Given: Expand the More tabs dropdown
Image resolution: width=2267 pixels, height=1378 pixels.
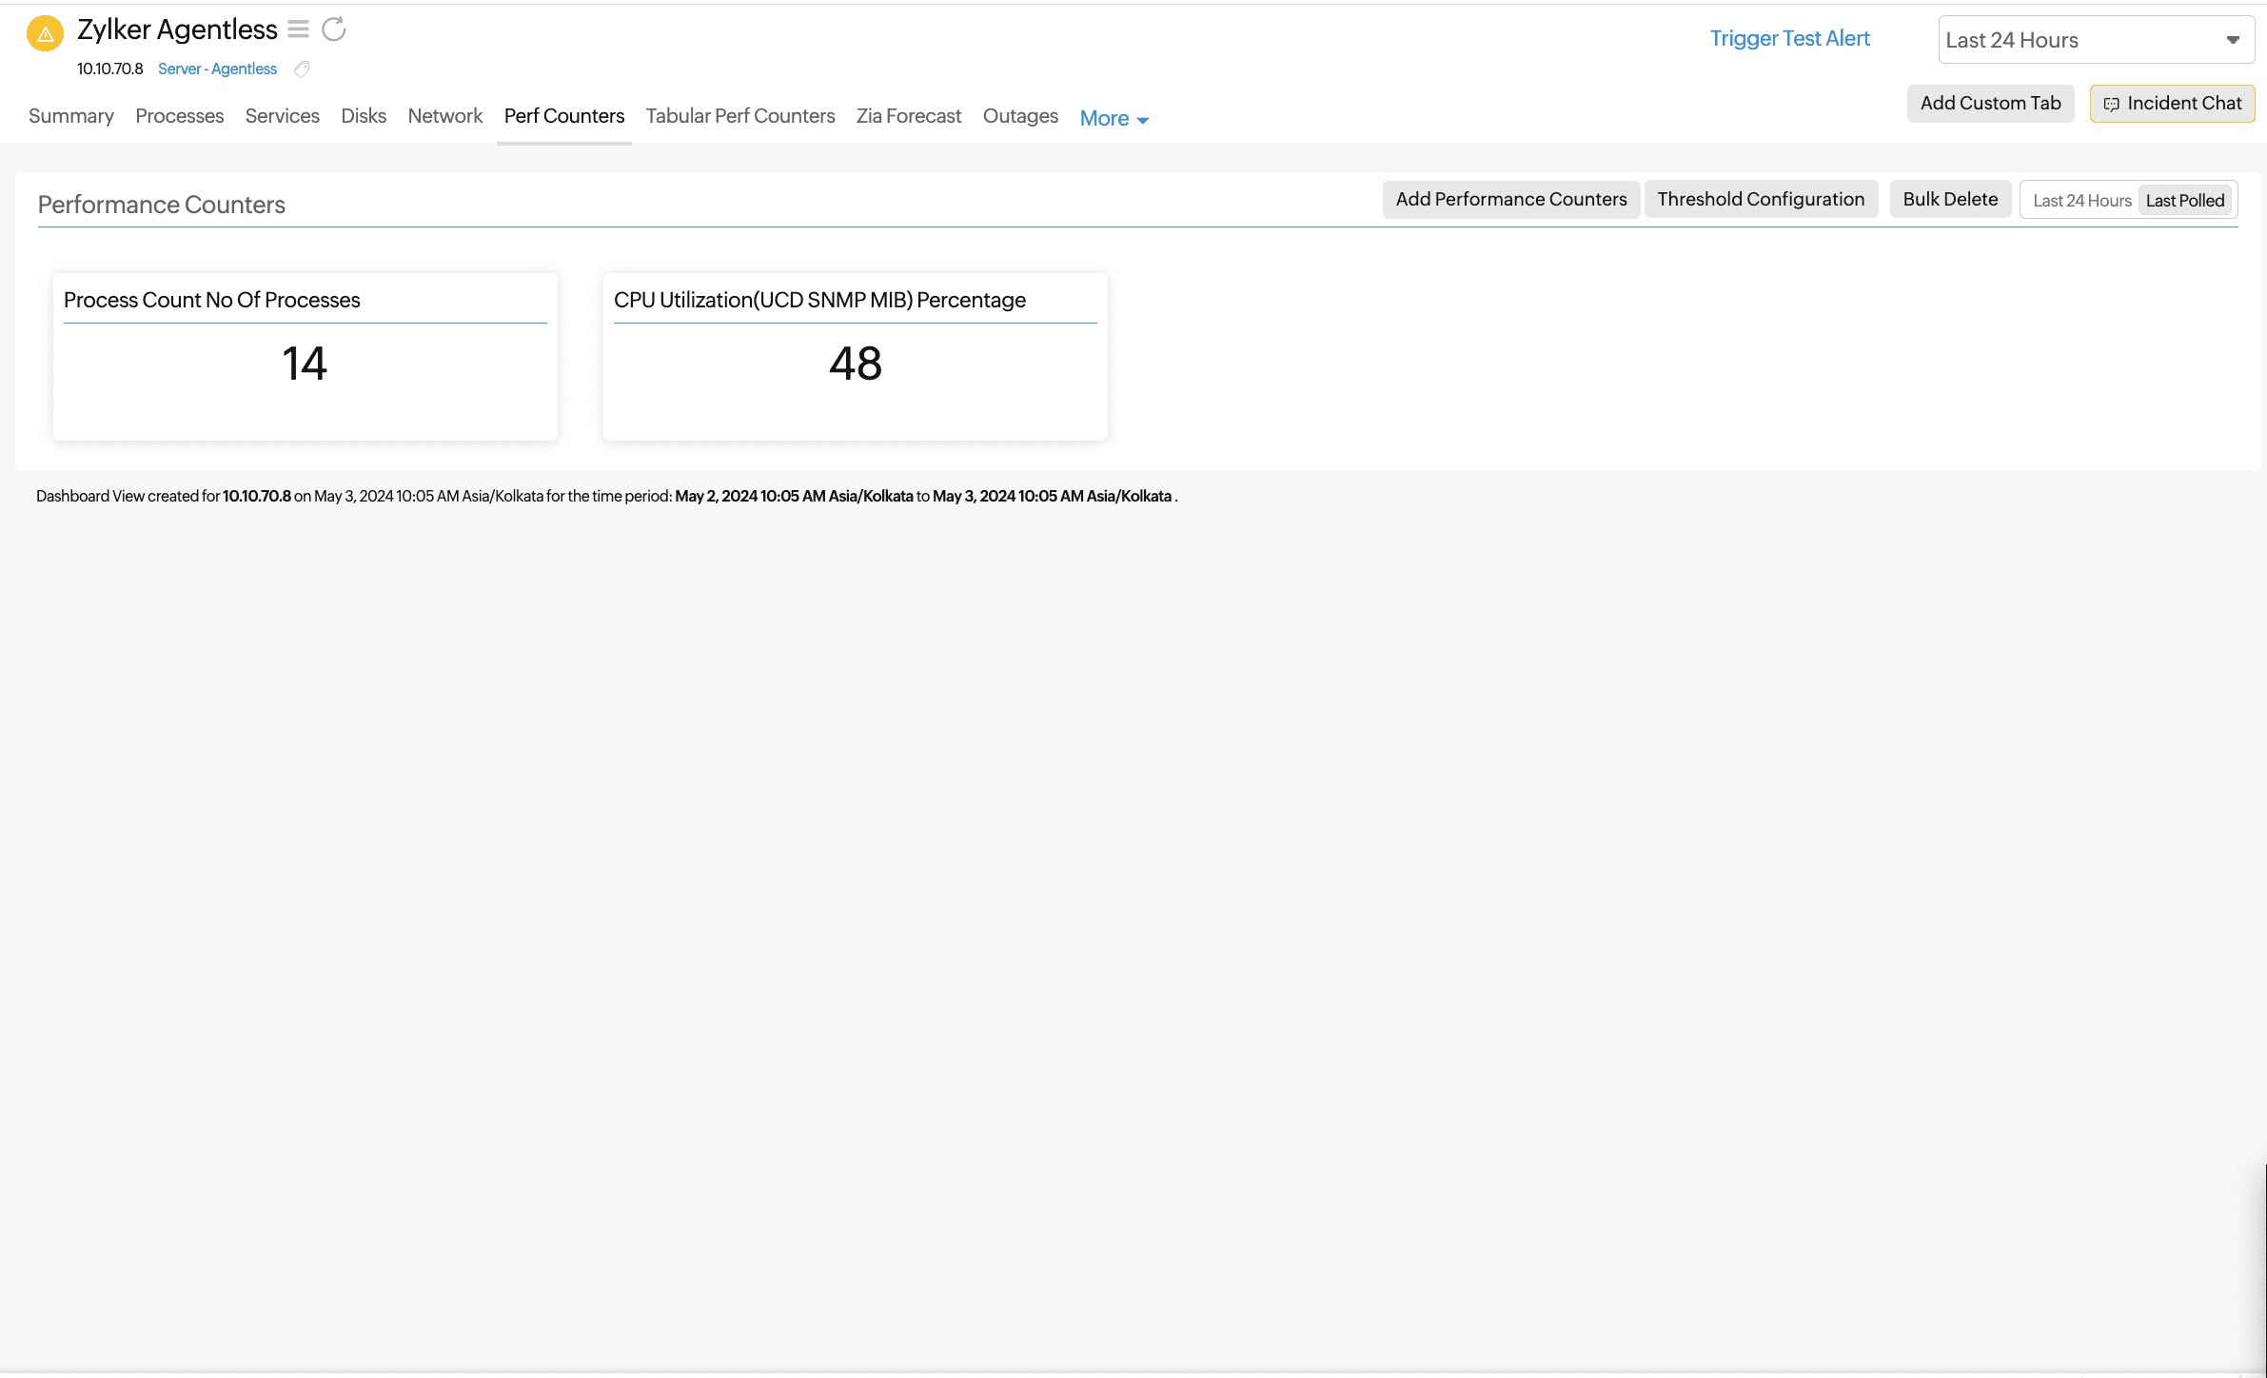Looking at the screenshot, I should point(1114,119).
